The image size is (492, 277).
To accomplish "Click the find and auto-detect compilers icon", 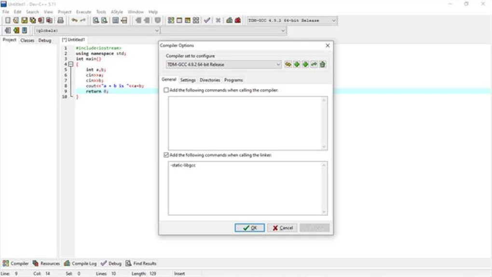I will (x=288, y=64).
